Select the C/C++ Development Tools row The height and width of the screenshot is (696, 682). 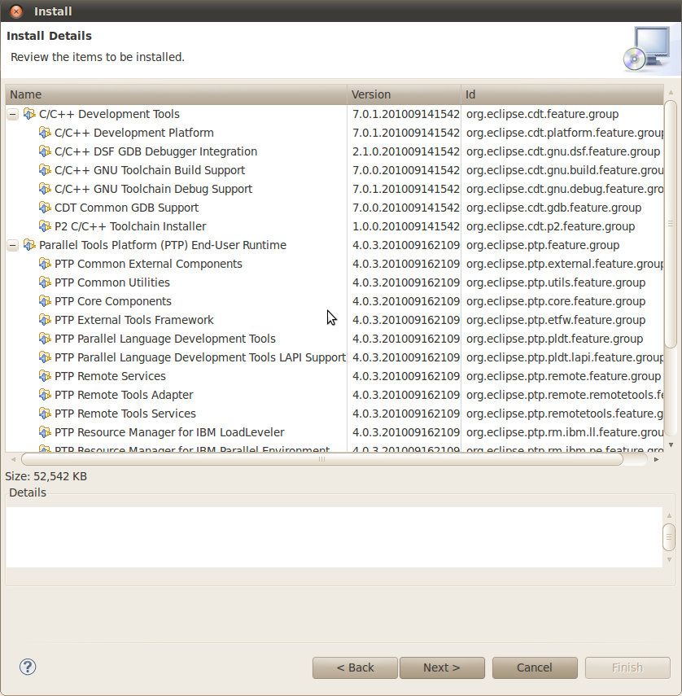coord(334,114)
